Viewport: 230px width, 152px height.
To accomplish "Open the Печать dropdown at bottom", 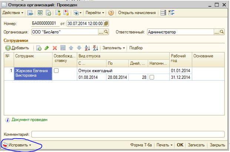I will [164, 145].
